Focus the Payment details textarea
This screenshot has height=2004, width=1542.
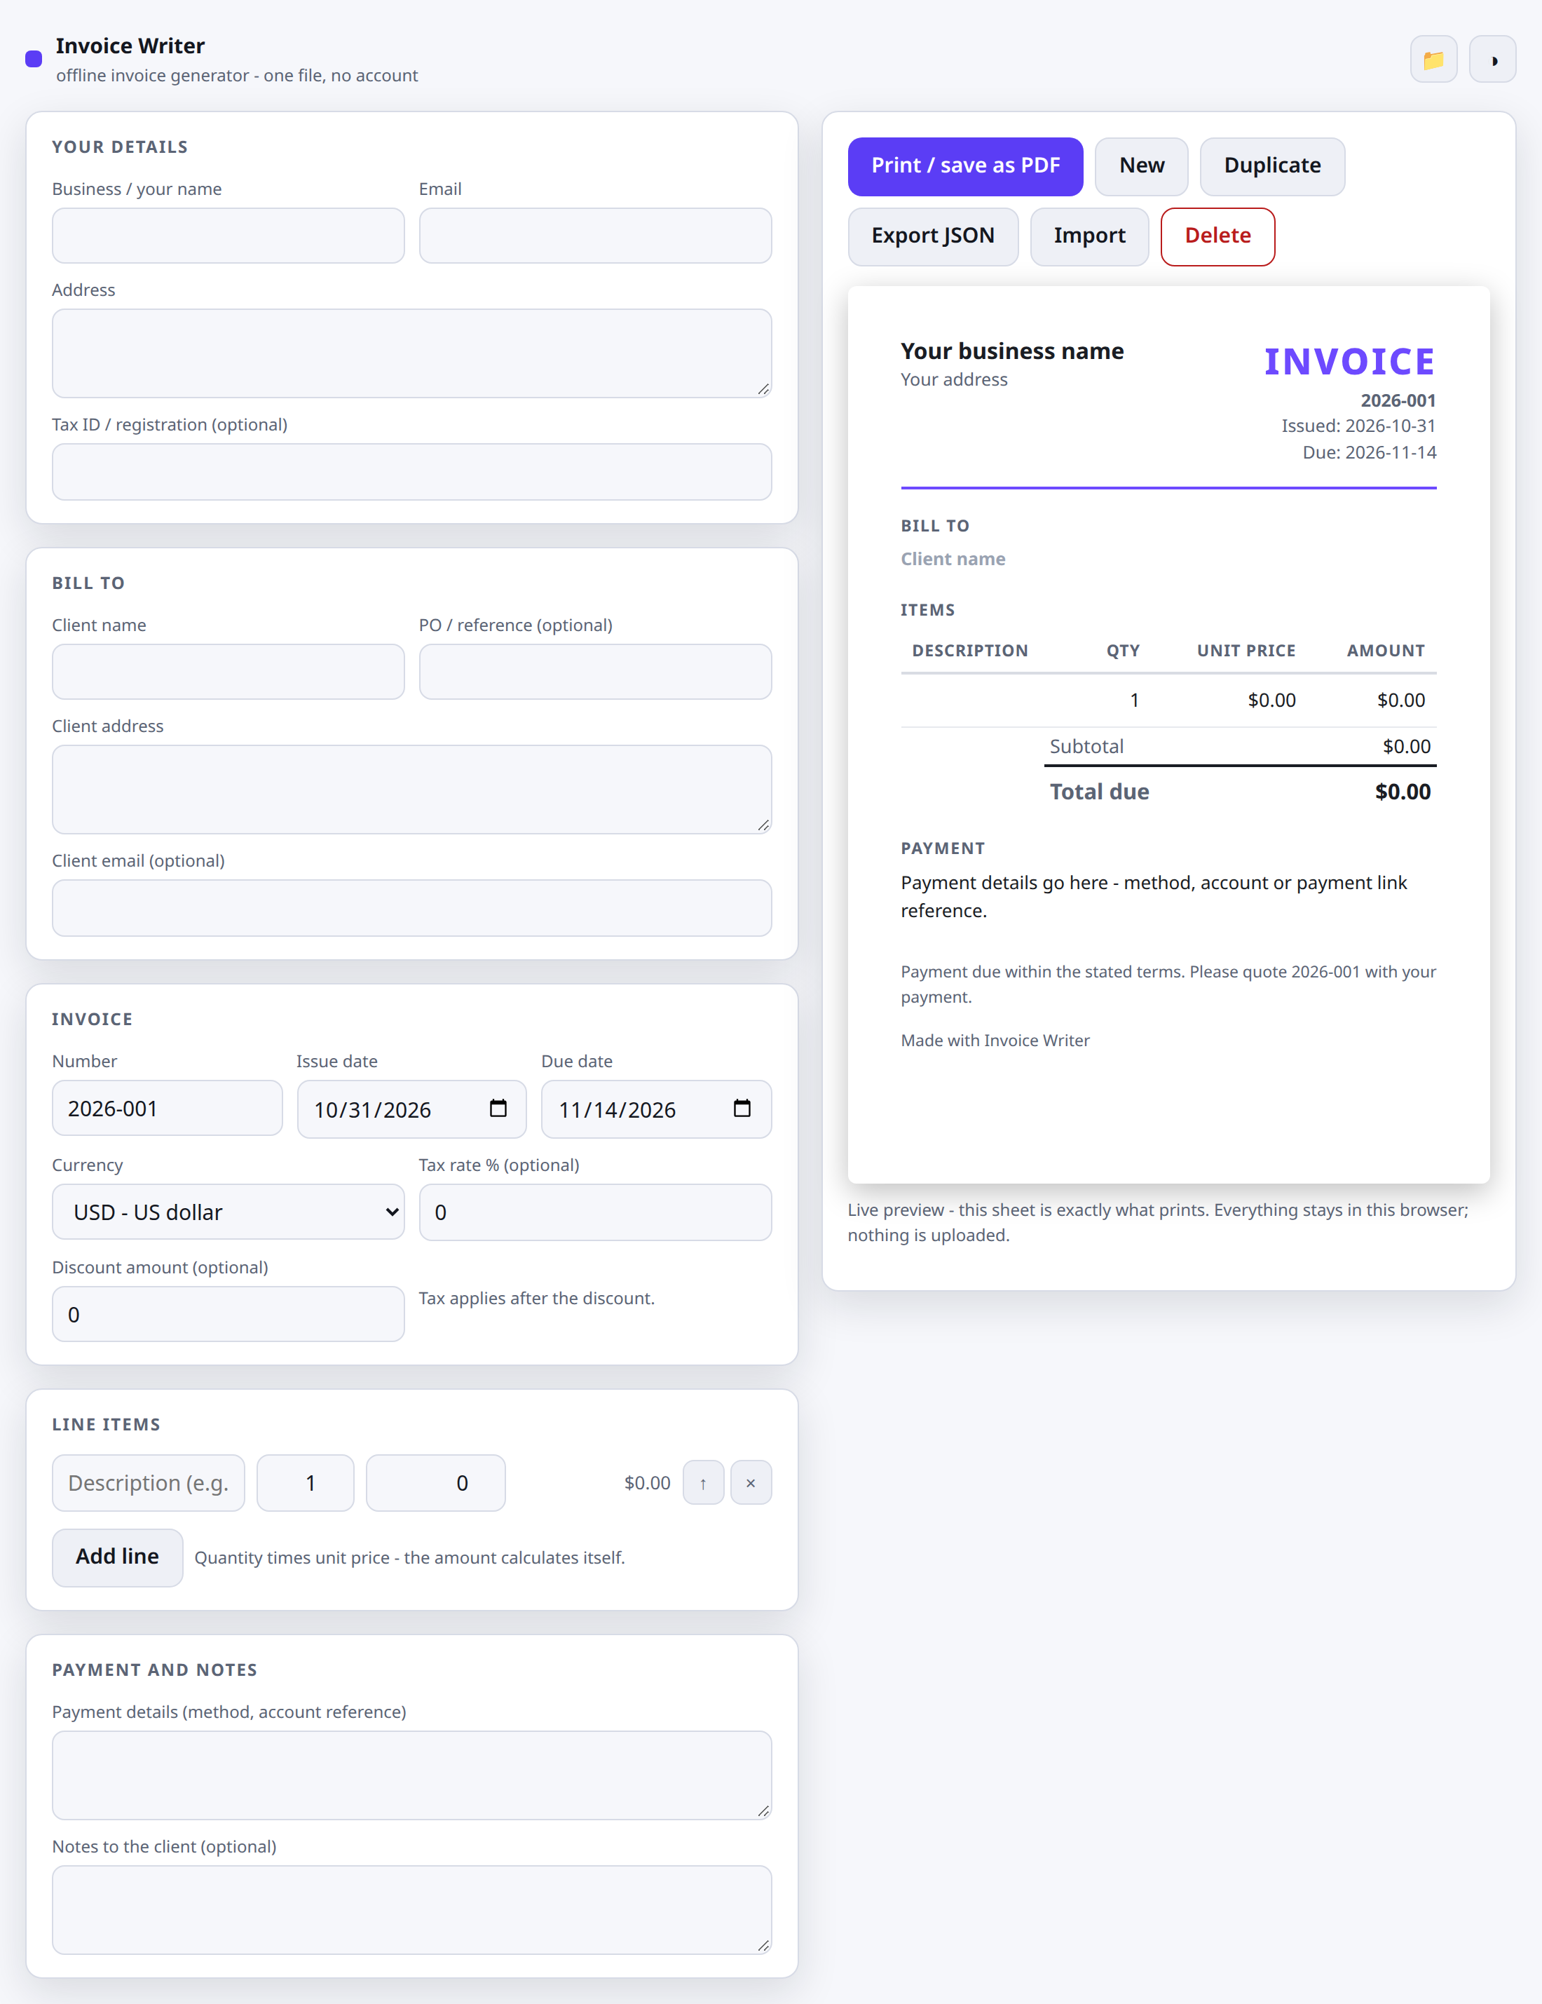point(412,1775)
